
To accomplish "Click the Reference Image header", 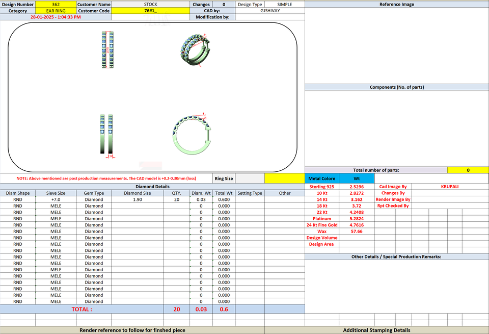I will pyautogui.click(x=397, y=5).
